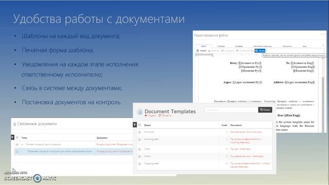Open the Outgoing letter.docx document link

tap(250, 165)
